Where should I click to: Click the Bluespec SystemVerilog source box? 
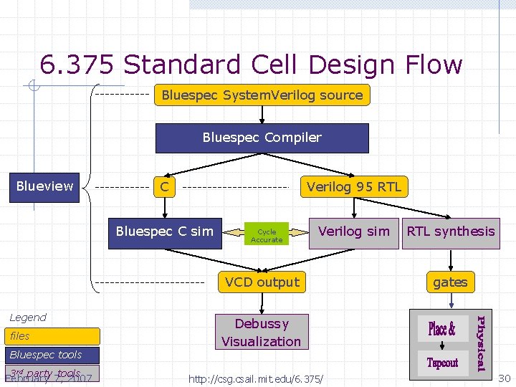coord(262,95)
